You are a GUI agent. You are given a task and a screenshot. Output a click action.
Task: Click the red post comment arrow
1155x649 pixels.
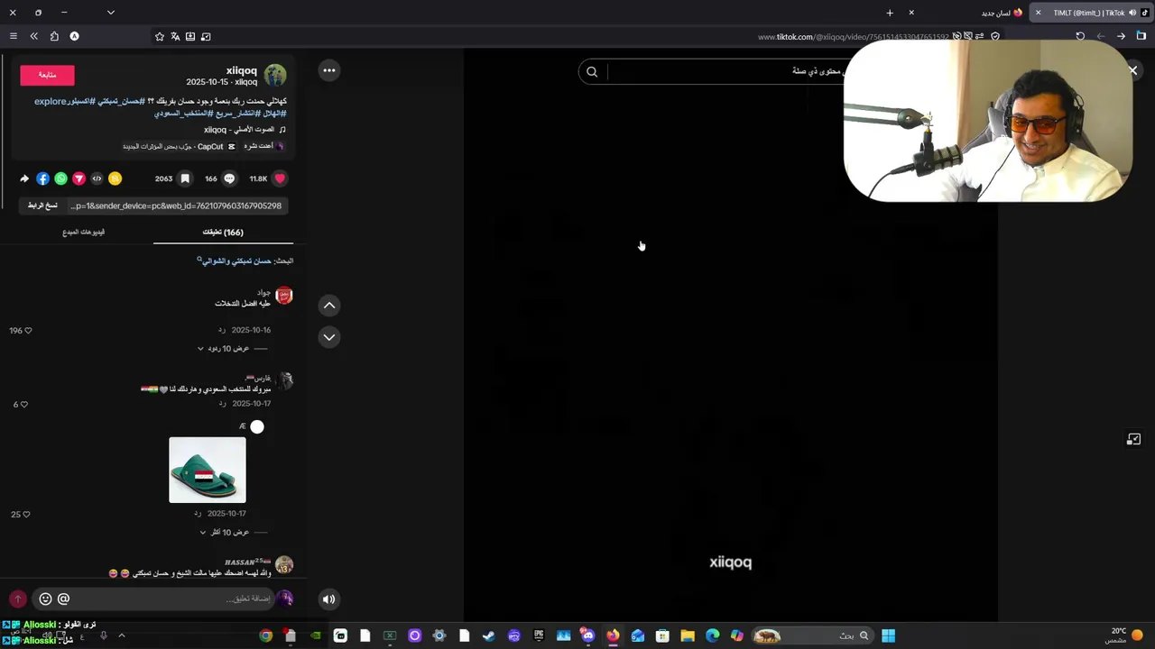pos(17,599)
